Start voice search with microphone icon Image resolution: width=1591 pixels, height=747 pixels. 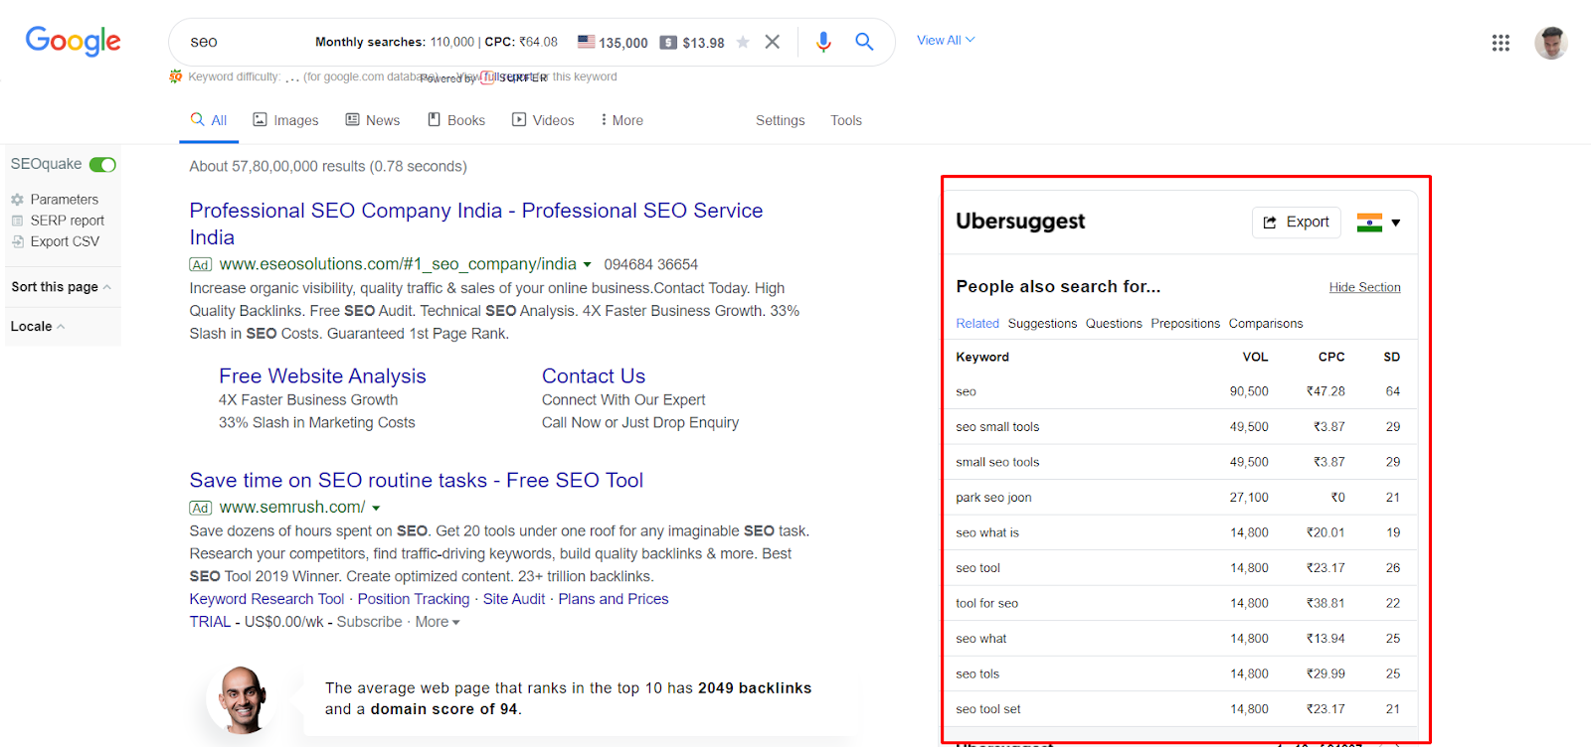click(x=823, y=42)
